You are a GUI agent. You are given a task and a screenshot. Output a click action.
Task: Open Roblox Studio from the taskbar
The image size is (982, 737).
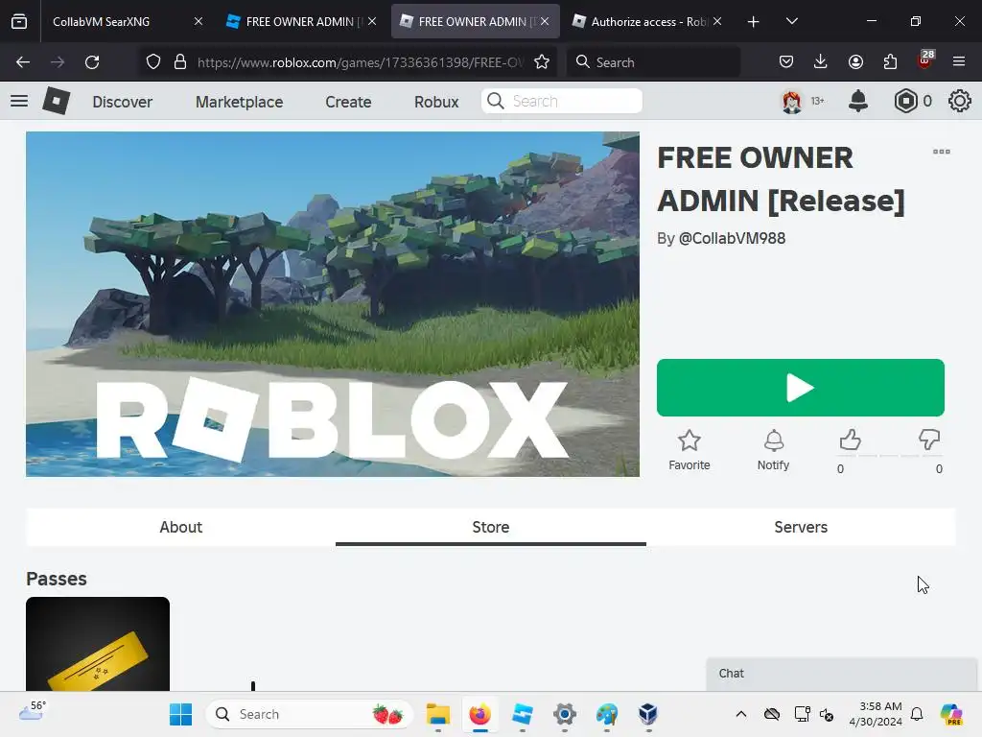click(523, 714)
